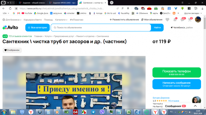The width and height of the screenshot is (206, 115).
Task: Open the tab group counter dropdown
Action: pyautogui.click(x=10, y=3)
